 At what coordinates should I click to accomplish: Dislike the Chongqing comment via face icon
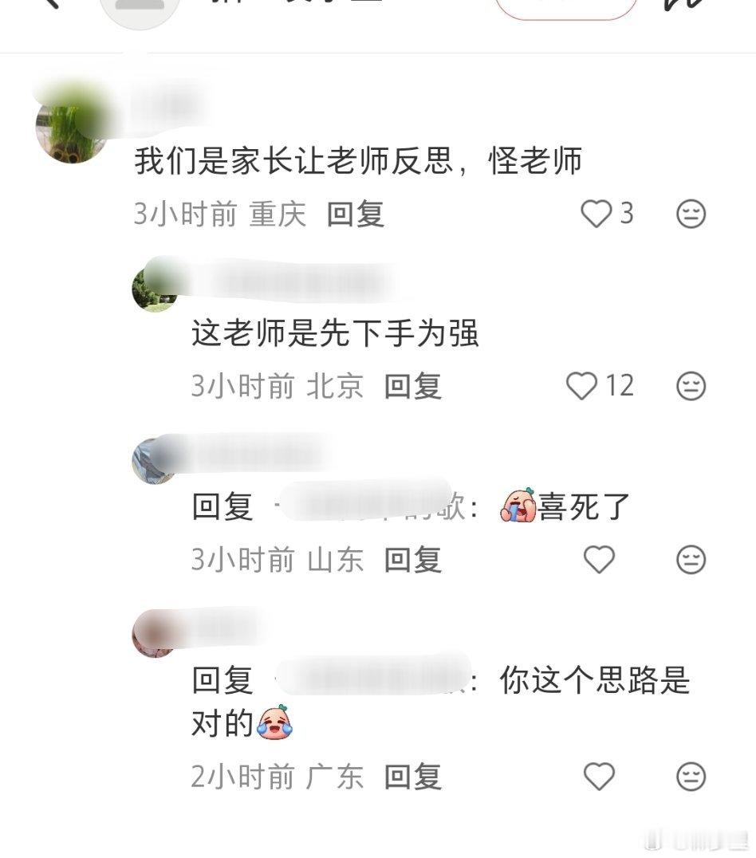691,214
